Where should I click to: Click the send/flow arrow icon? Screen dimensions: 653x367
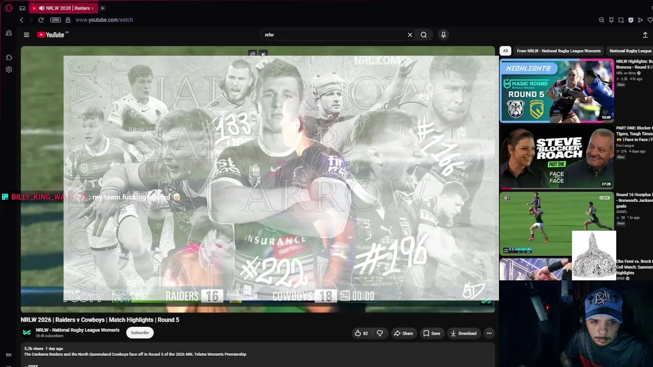[x=640, y=20]
